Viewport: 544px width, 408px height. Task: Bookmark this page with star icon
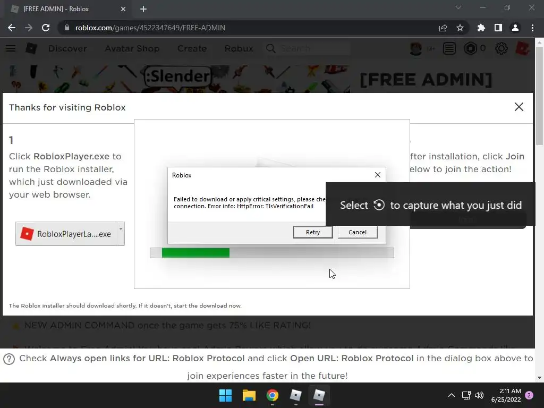click(x=460, y=28)
